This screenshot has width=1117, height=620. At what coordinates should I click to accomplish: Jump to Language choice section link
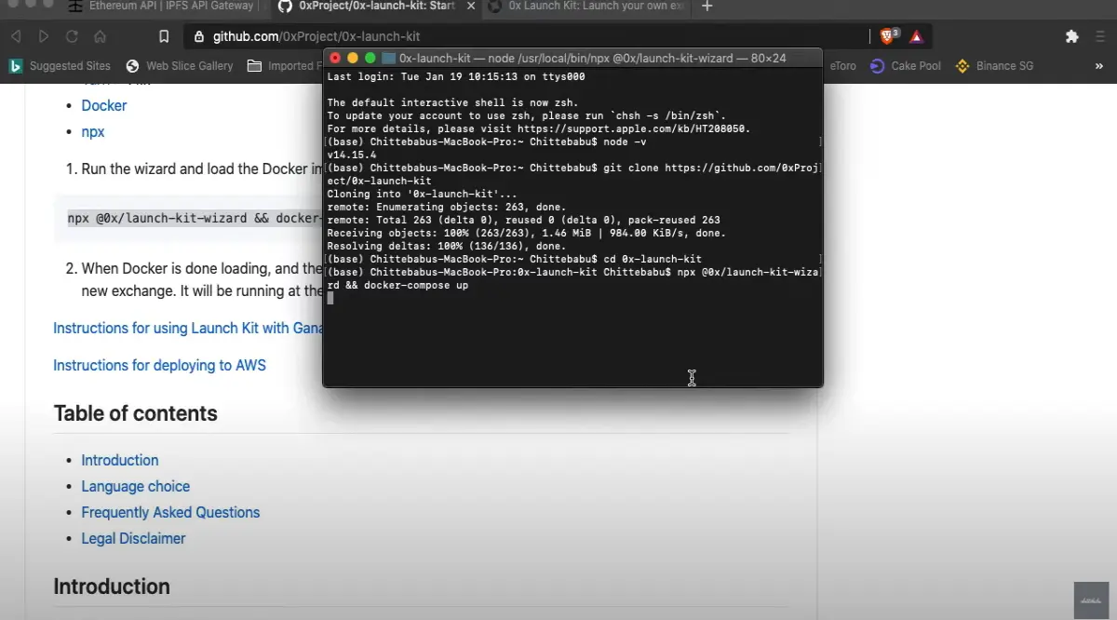(x=135, y=486)
